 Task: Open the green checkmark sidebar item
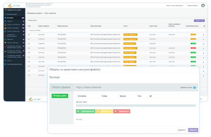[x=14, y=56]
